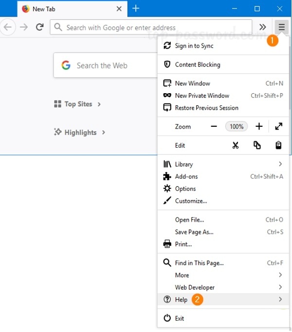
Task: Reset zoom using the 100% button
Action: pyautogui.click(x=237, y=126)
